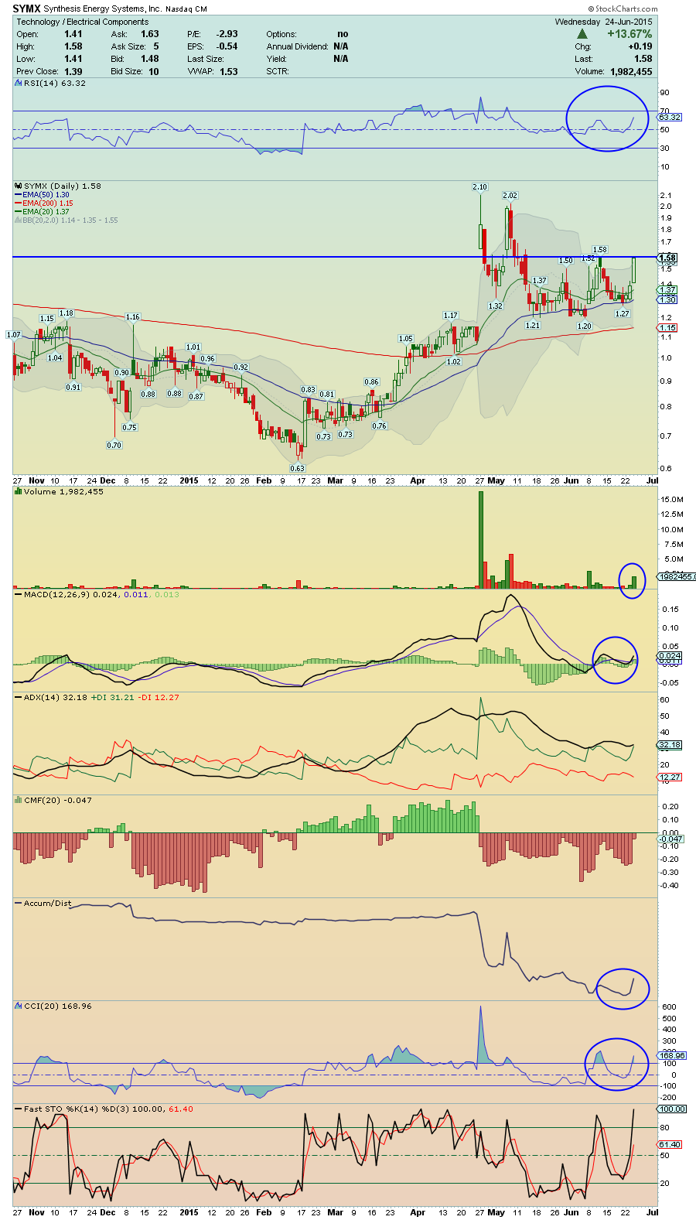This screenshot has width=696, height=1220.
Task: Click the 168.96 CCI axis tag
Action: click(x=672, y=1055)
